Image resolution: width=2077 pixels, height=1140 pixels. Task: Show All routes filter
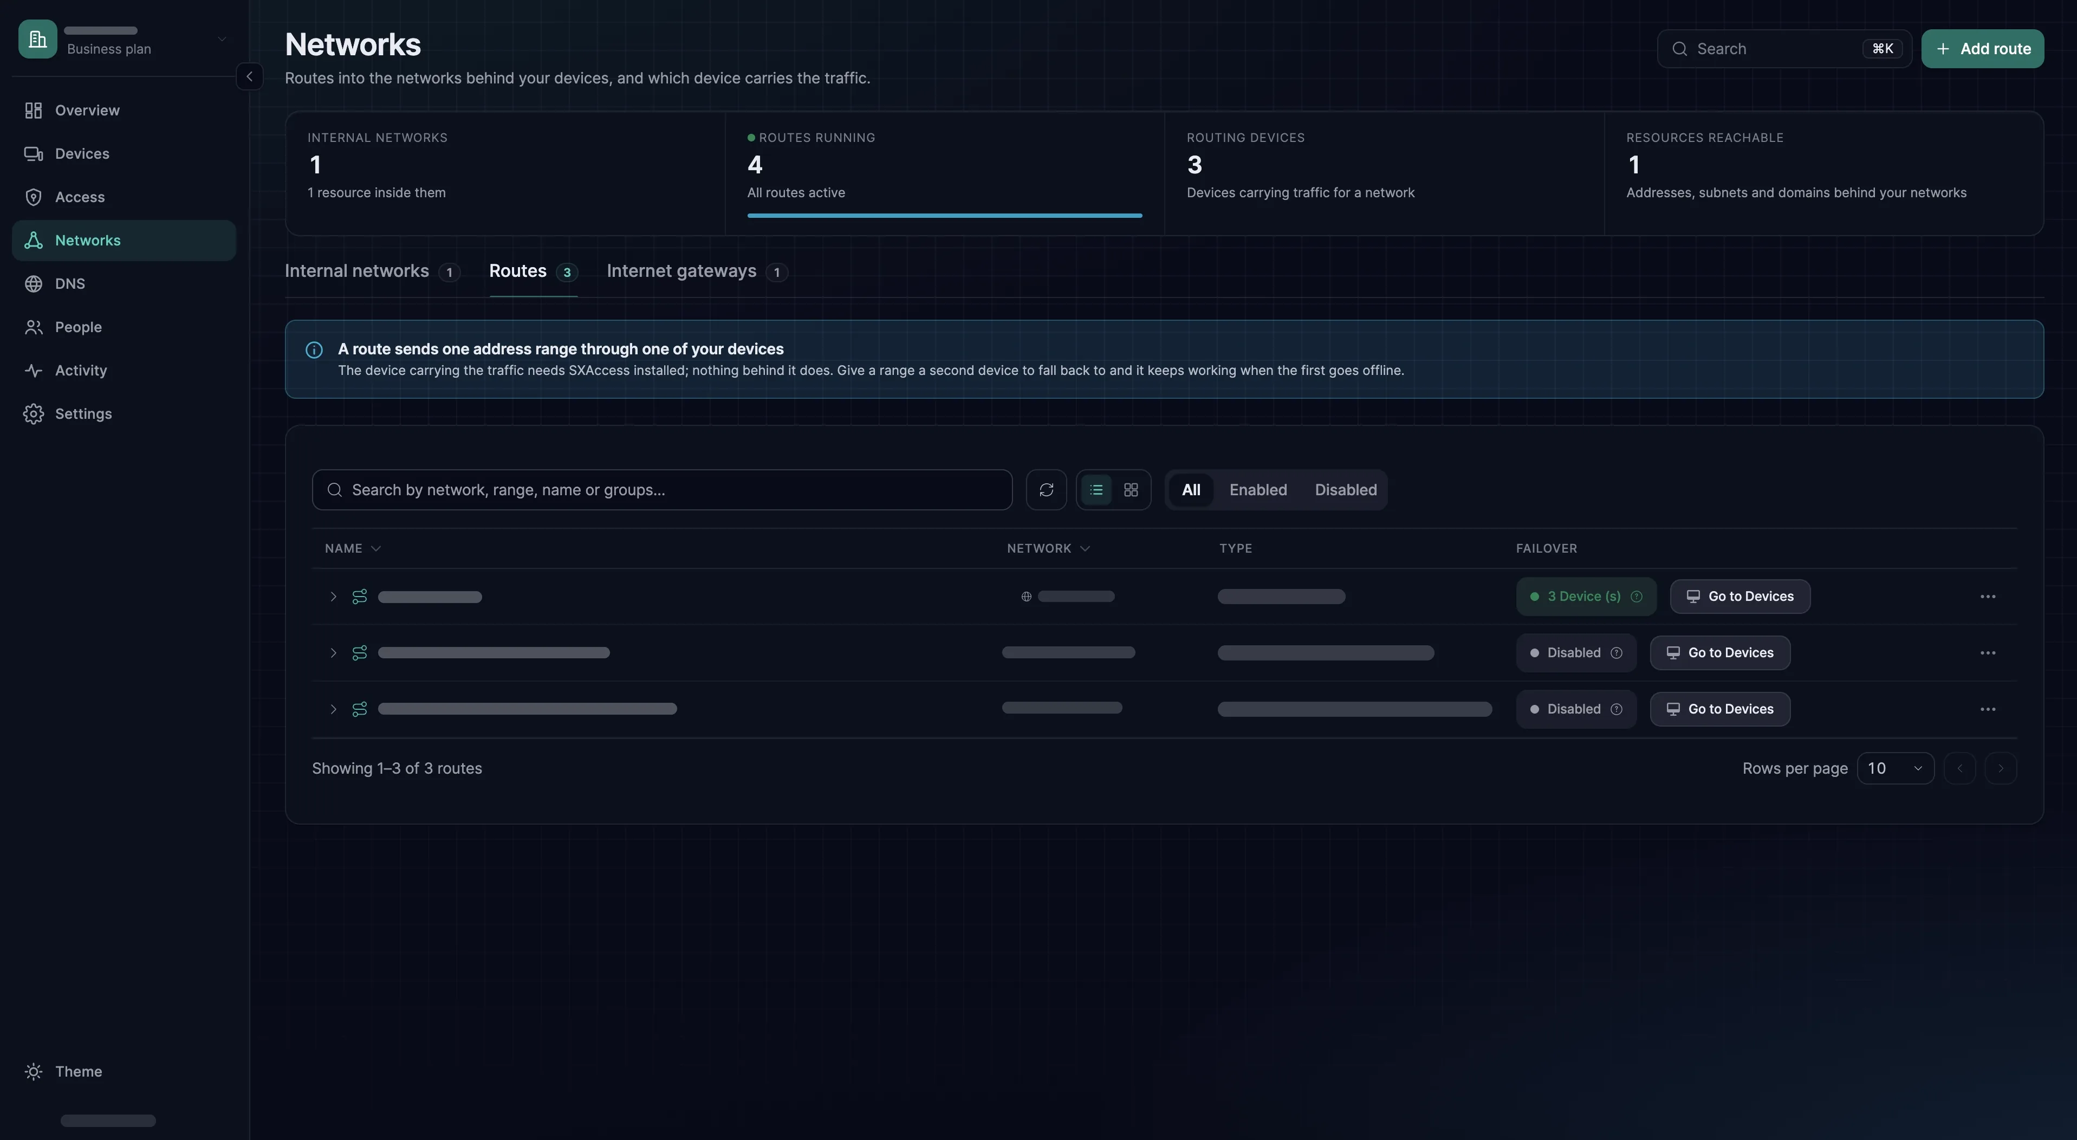[x=1191, y=490]
